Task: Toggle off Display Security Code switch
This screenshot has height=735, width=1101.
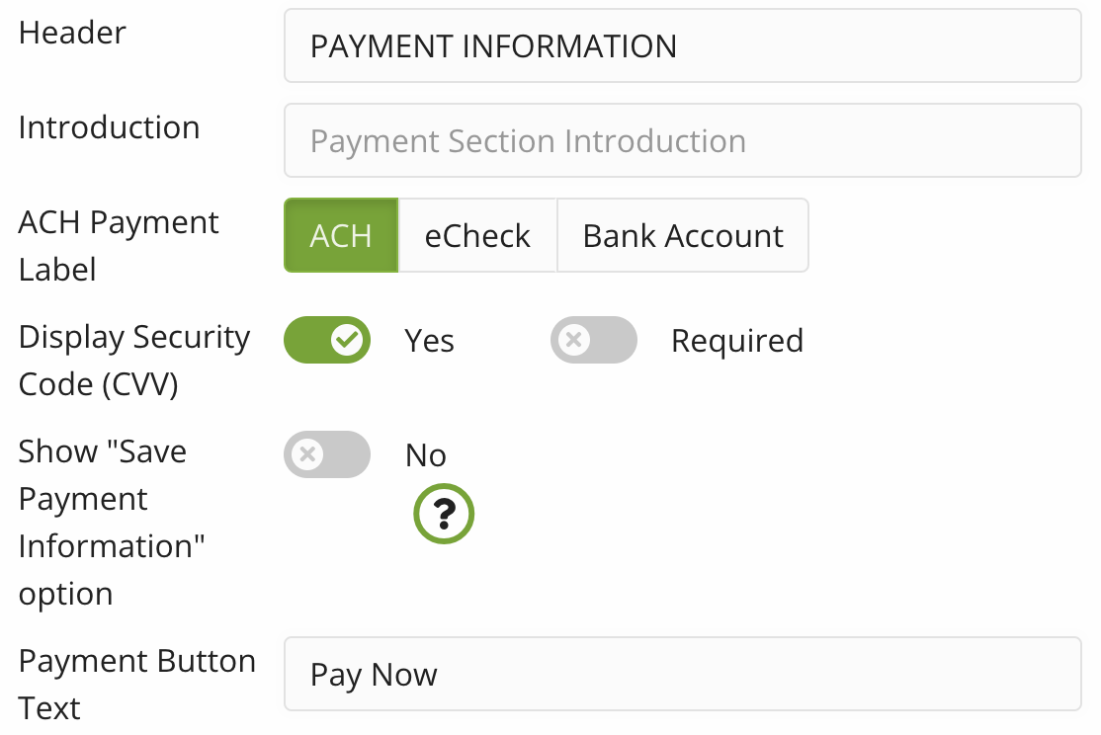Action: (x=327, y=340)
